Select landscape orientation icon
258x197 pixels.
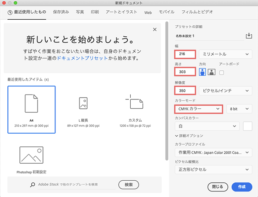click(x=212, y=72)
